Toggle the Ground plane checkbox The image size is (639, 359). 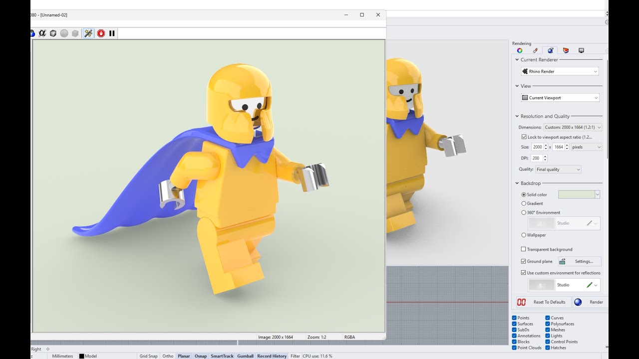coord(523,261)
